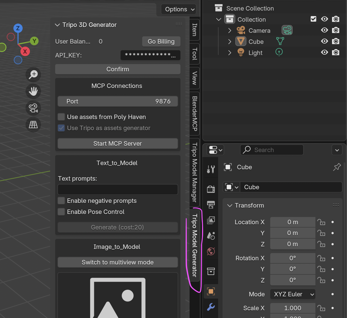The image size is (347, 318).
Task: Hide the Light with its eye icon
Action: 325,52
